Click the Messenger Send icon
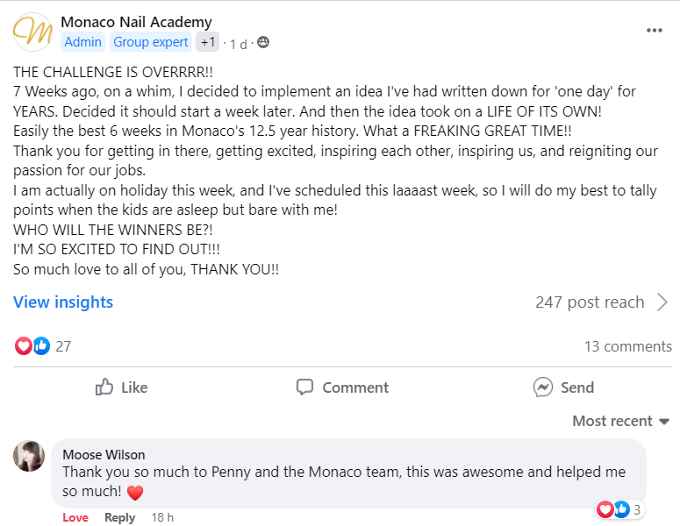This screenshot has height=526, width=680. point(543,387)
